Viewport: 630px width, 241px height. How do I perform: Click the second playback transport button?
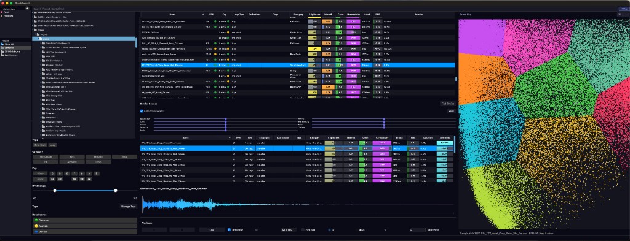tap(181, 230)
